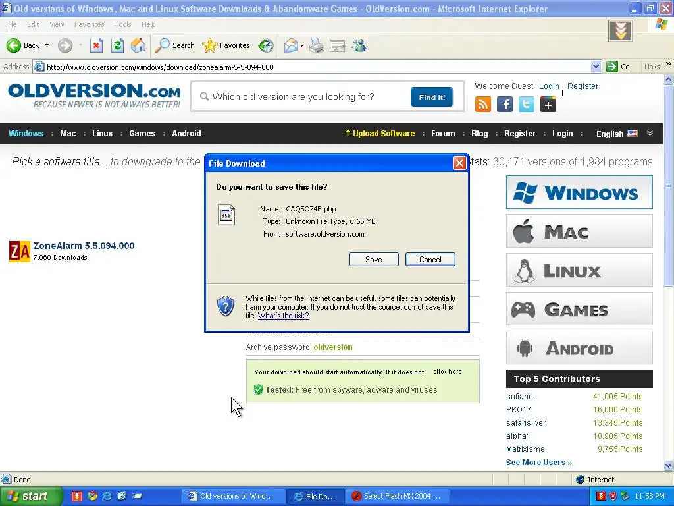Image resolution: width=674 pixels, height=506 pixels.
Task: Open the Facebook icon link
Action: point(505,105)
